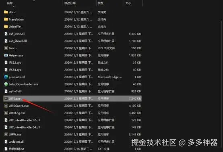Screen dimensions: 223x152
Task: Click the UninsFile folder icon
Action: (6, 27)
